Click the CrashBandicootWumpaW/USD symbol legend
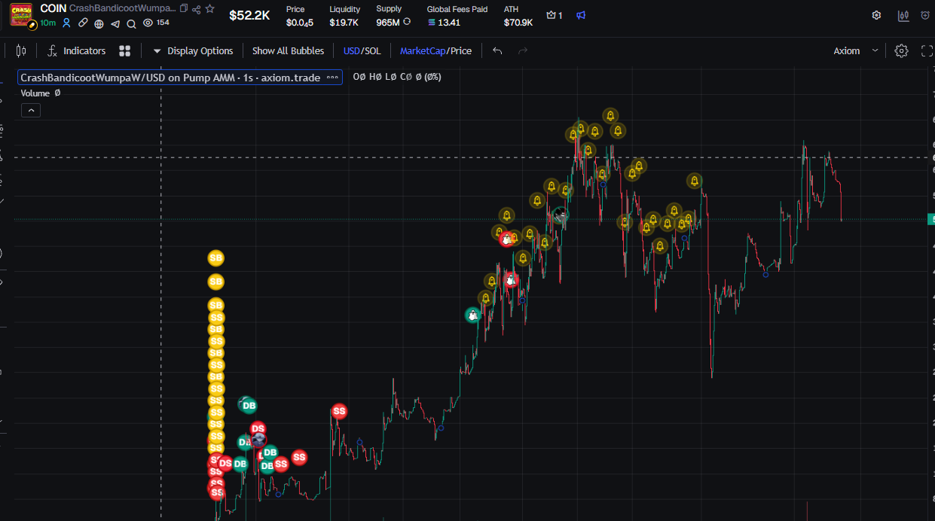This screenshot has height=521, width=935. [170, 78]
